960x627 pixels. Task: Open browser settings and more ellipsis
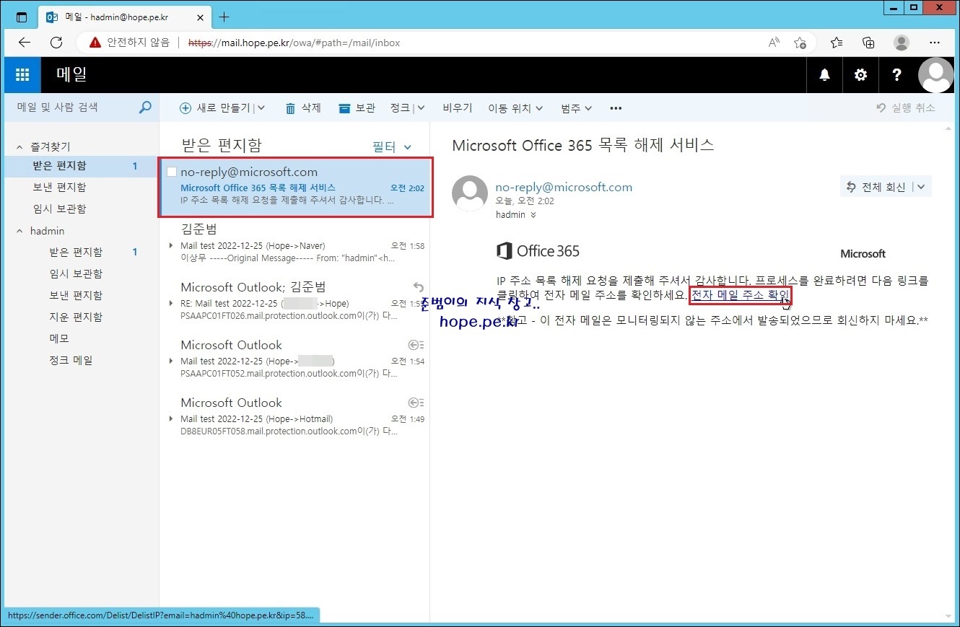pyautogui.click(x=935, y=43)
